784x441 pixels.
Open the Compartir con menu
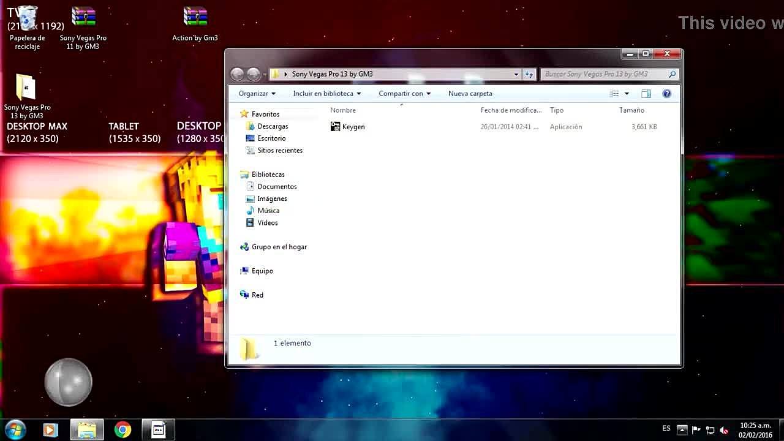[404, 94]
